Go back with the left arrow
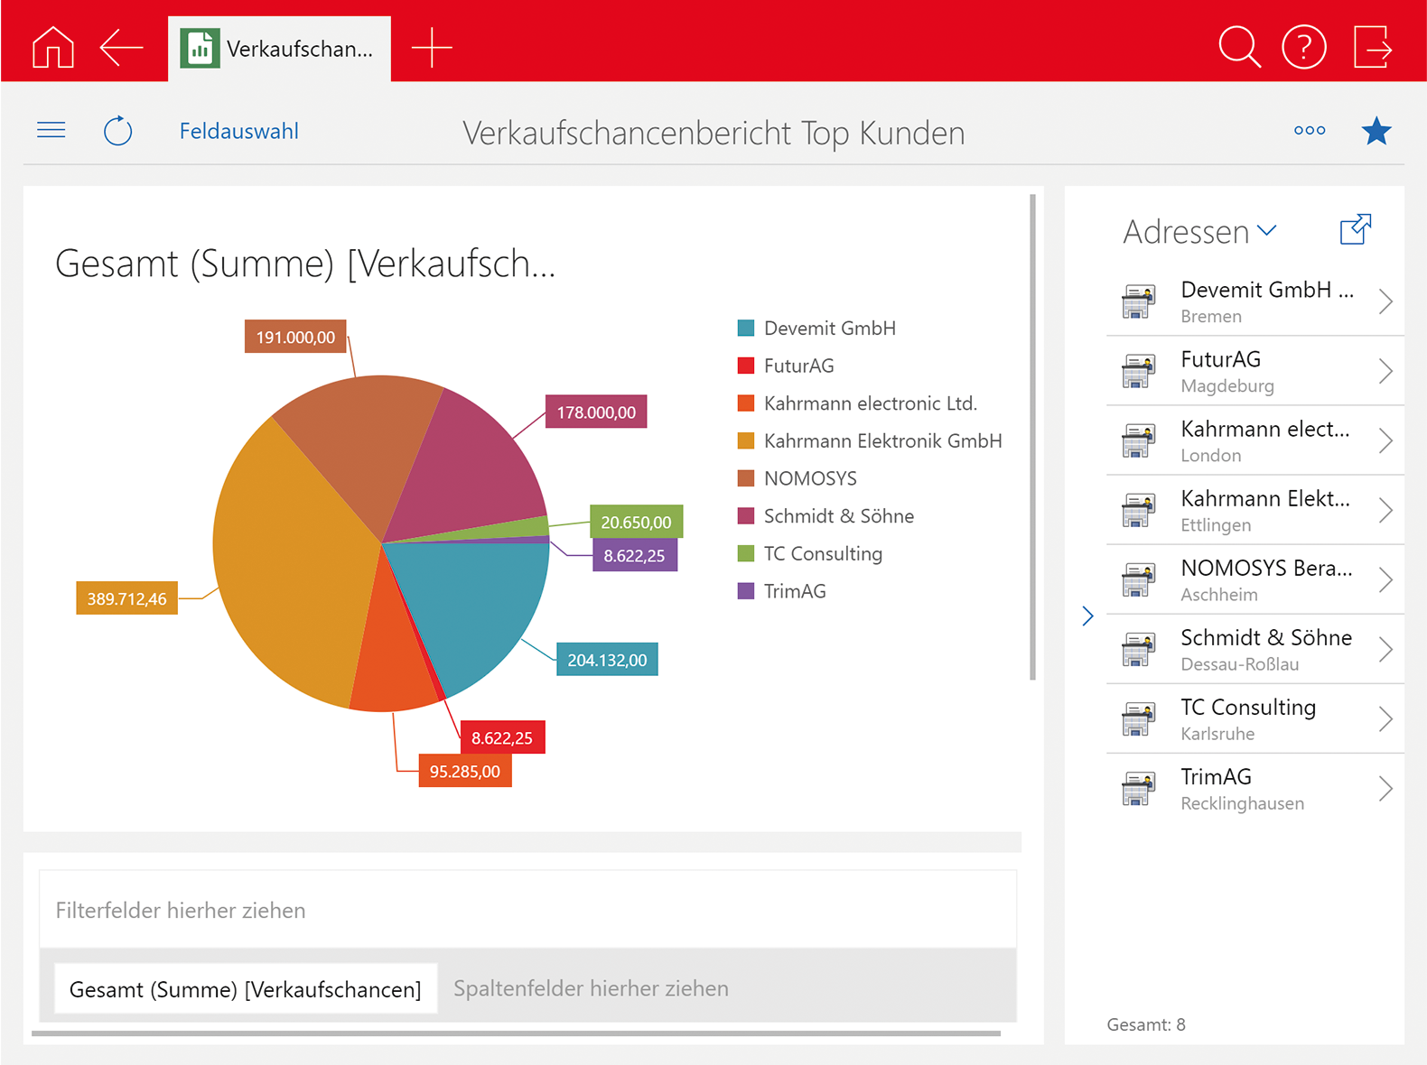Image resolution: width=1427 pixels, height=1065 pixels. pos(122,47)
